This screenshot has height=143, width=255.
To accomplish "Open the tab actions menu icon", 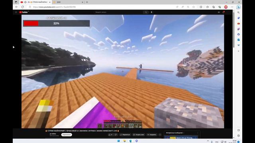I will tap(16, 2).
